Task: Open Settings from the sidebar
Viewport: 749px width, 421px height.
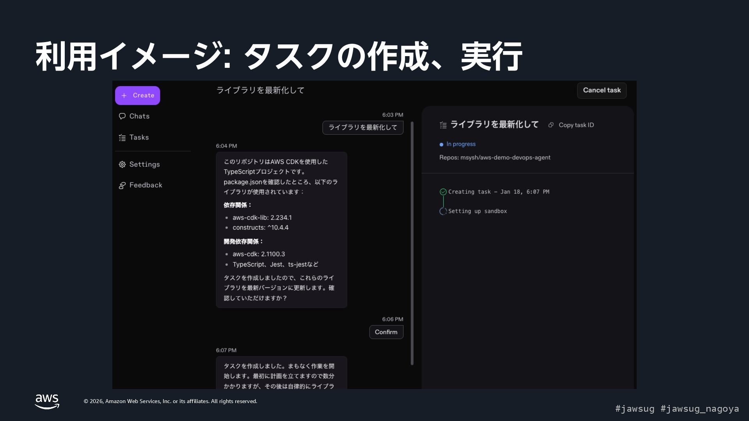Action: [144, 165]
